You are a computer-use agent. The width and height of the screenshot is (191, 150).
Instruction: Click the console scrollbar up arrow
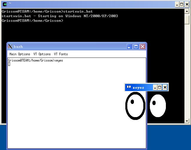187,11
